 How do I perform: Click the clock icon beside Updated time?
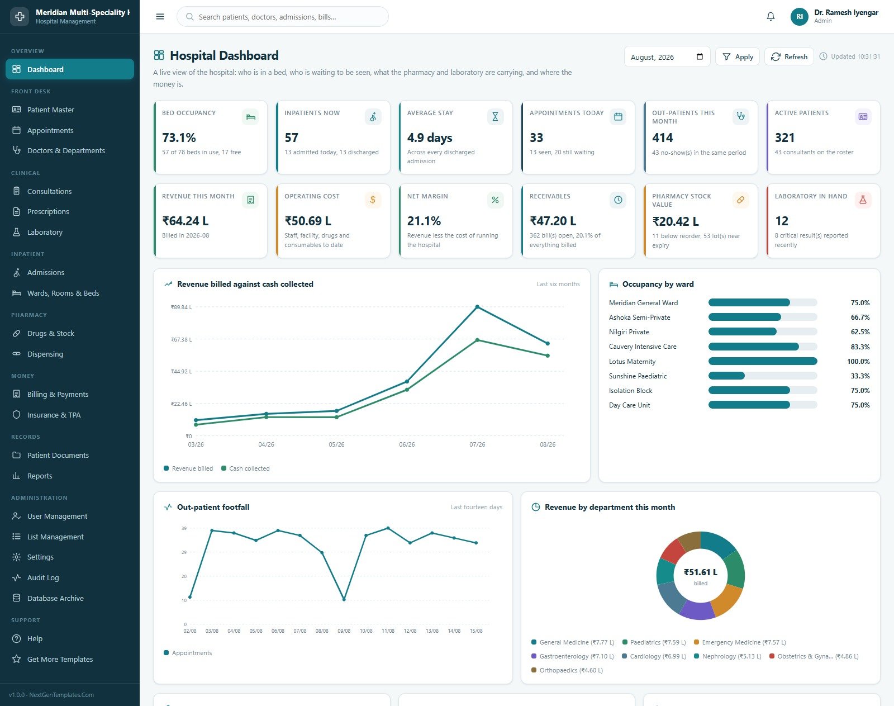tap(823, 56)
